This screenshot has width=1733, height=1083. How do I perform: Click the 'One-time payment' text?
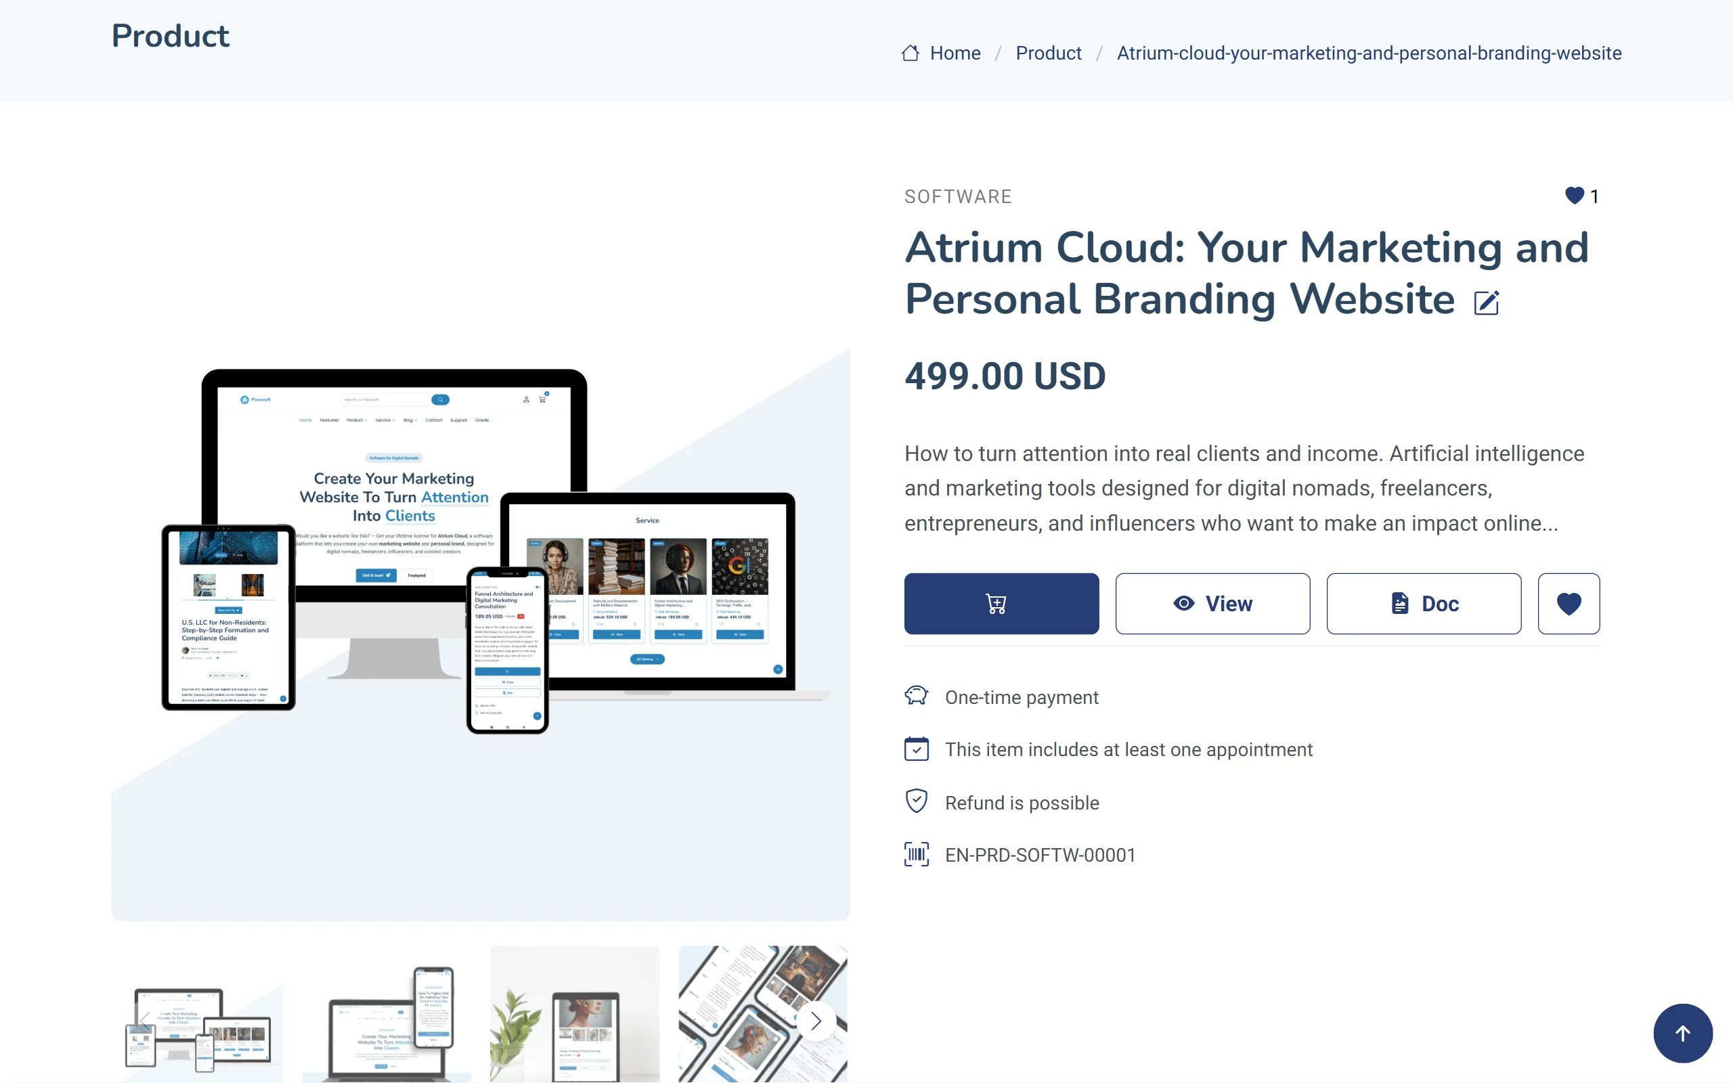pyautogui.click(x=1022, y=697)
